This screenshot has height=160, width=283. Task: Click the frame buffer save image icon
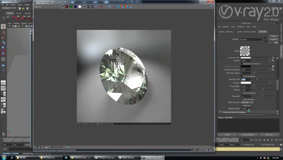coord(88,7)
